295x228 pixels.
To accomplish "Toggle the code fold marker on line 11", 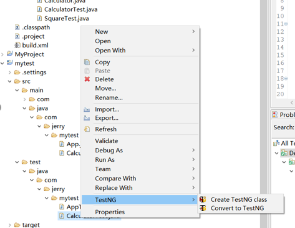I will (x=286, y=24).
